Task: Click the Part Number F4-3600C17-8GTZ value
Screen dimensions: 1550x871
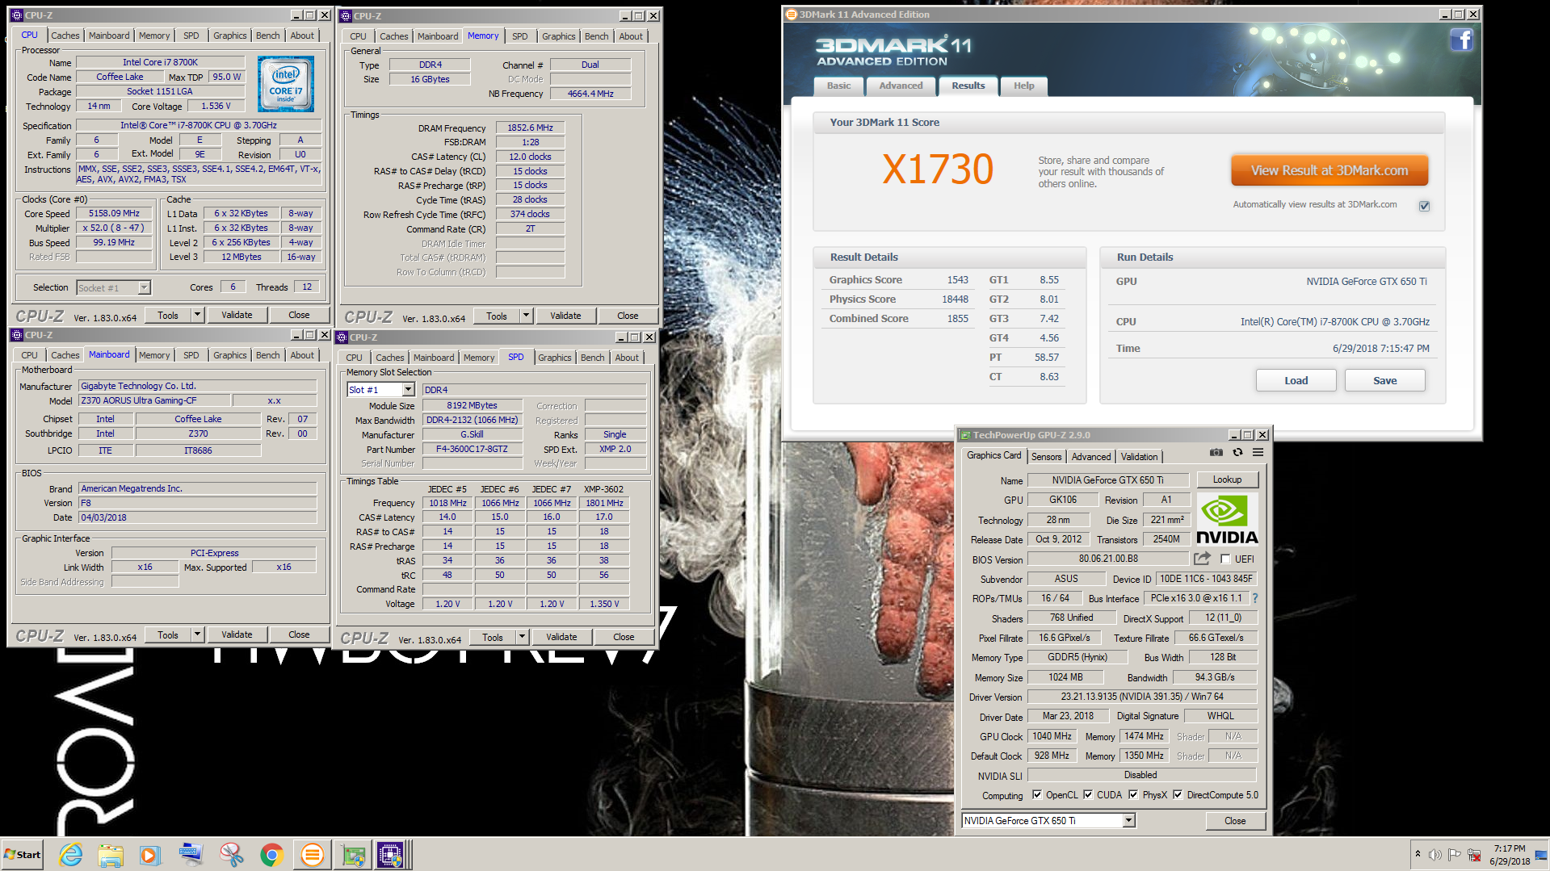Action: pyautogui.click(x=472, y=449)
